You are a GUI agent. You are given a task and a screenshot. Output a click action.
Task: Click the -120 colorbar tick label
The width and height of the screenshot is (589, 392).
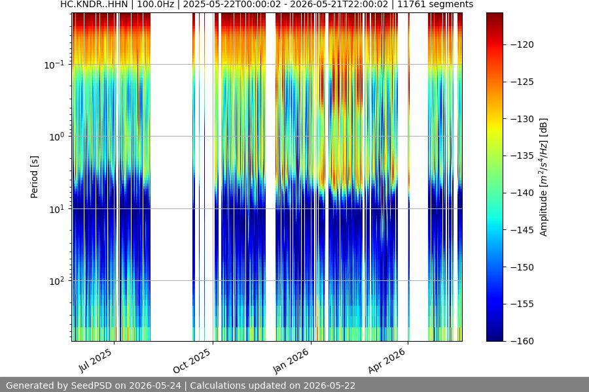click(x=522, y=44)
